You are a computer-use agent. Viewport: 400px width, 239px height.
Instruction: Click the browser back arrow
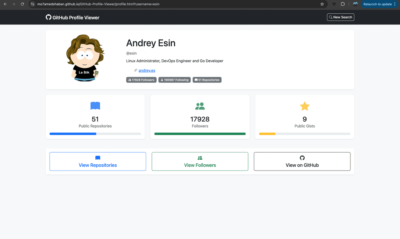[5, 4]
